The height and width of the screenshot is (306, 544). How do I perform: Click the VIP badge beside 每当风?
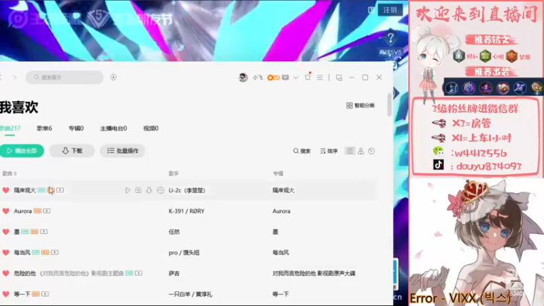pyautogui.click(x=36, y=252)
